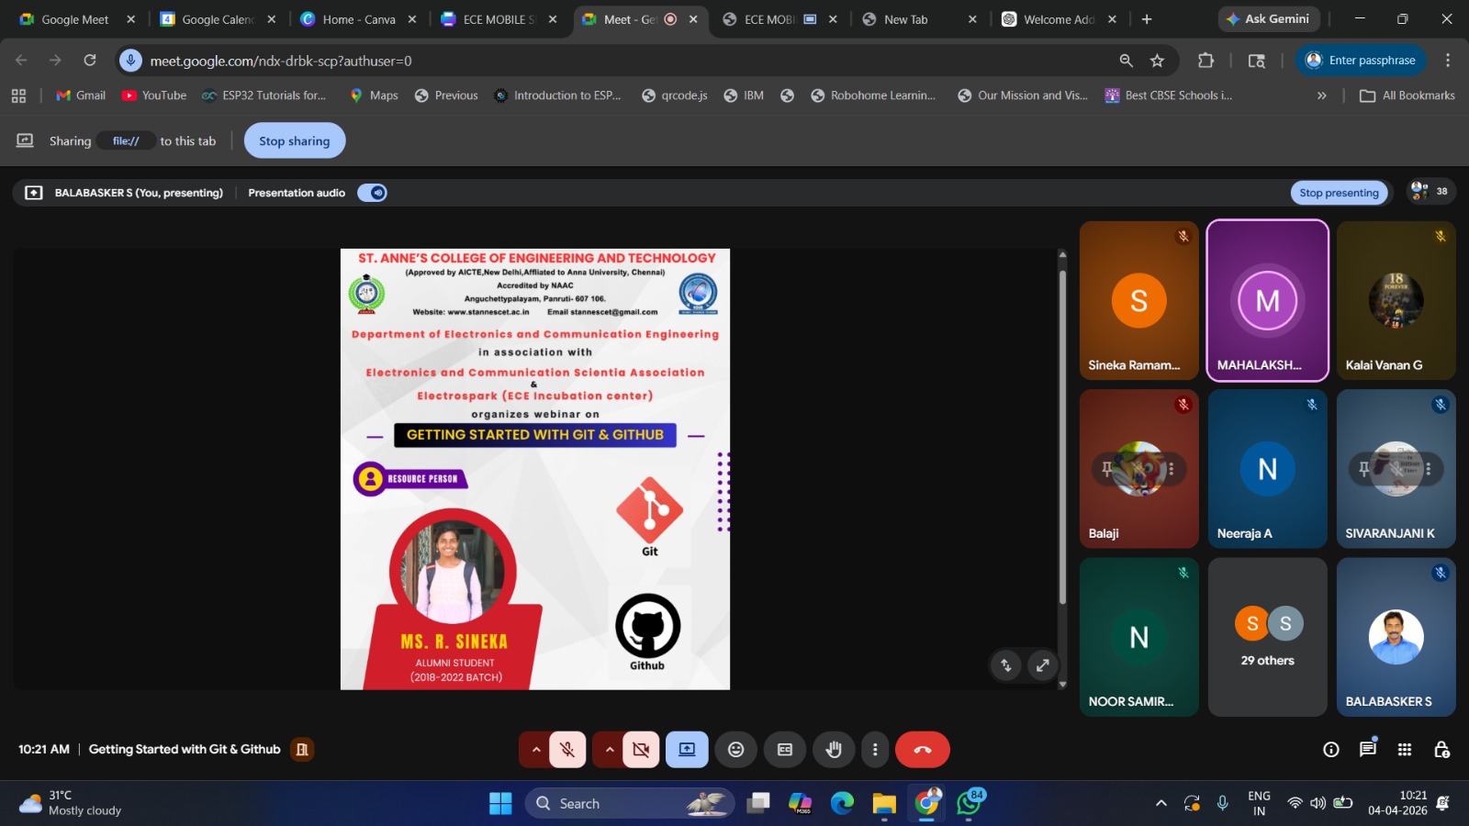Image resolution: width=1469 pixels, height=826 pixels.
Task: Open the emoji reactions button
Action: [x=735, y=750]
